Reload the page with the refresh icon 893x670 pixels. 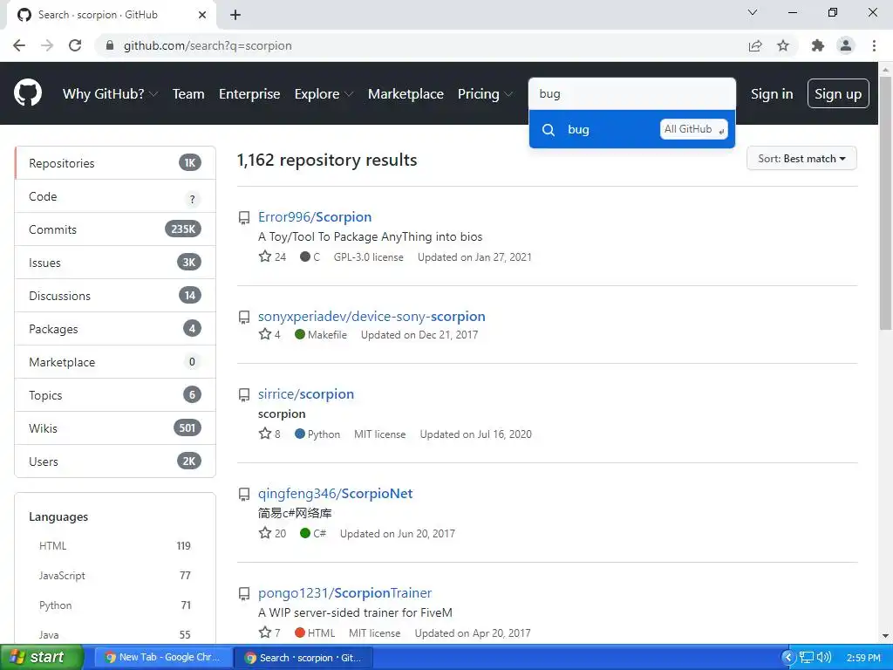75,45
